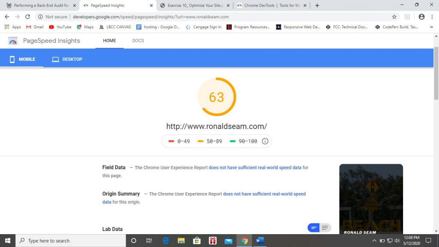439x247 pixels.
Task: Open the LBCC CANVAS bookmark
Action: pyautogui.click(x=115, y=27)
